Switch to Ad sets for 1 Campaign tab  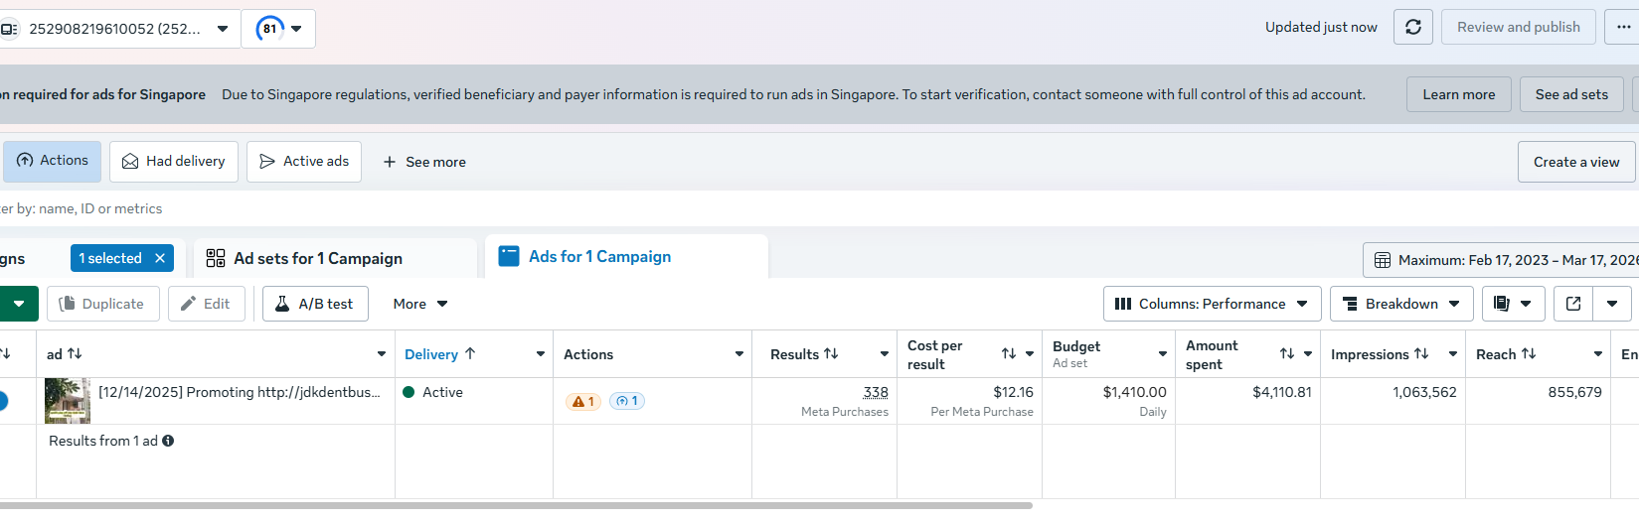click(318, 259)
